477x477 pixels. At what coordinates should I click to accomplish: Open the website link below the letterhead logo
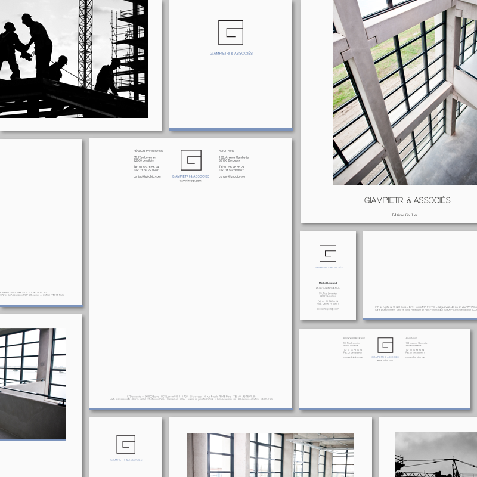click(x=190, y=181)
